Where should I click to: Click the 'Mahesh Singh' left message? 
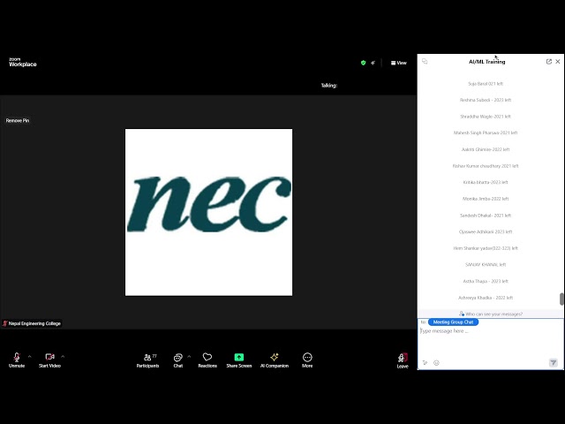(x=486, y=132)
